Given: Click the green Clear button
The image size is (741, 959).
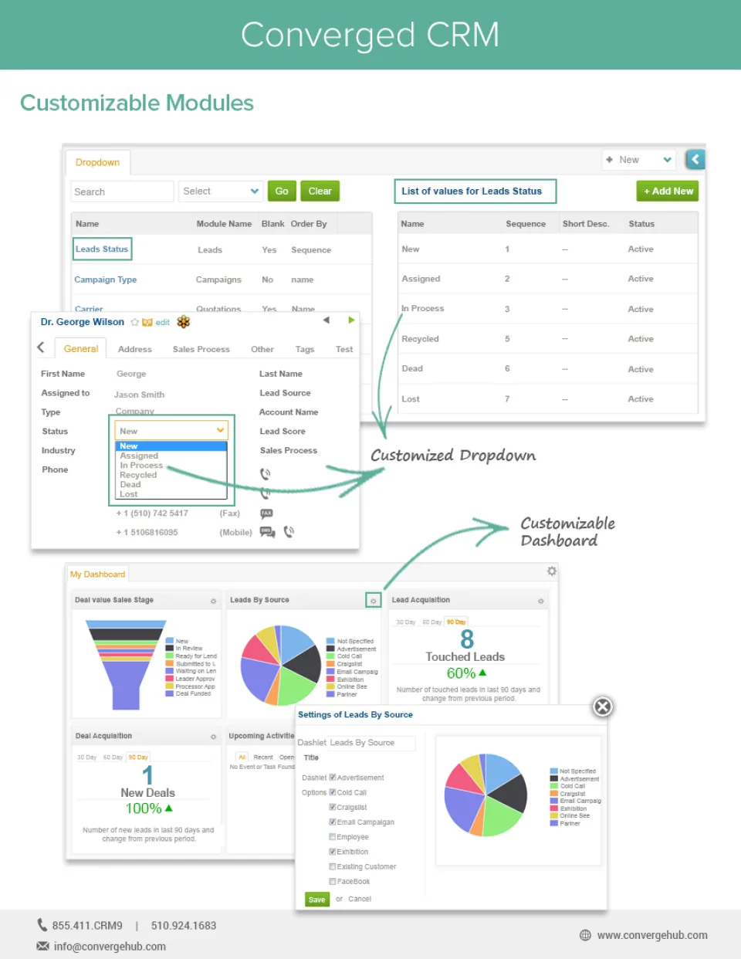Looking at the screenshot, I should click(x=320, y=191).
